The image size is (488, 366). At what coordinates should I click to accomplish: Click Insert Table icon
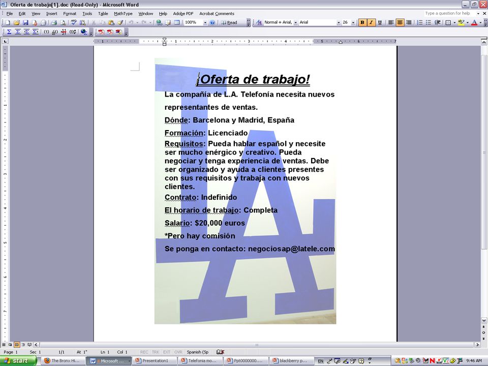177,22
